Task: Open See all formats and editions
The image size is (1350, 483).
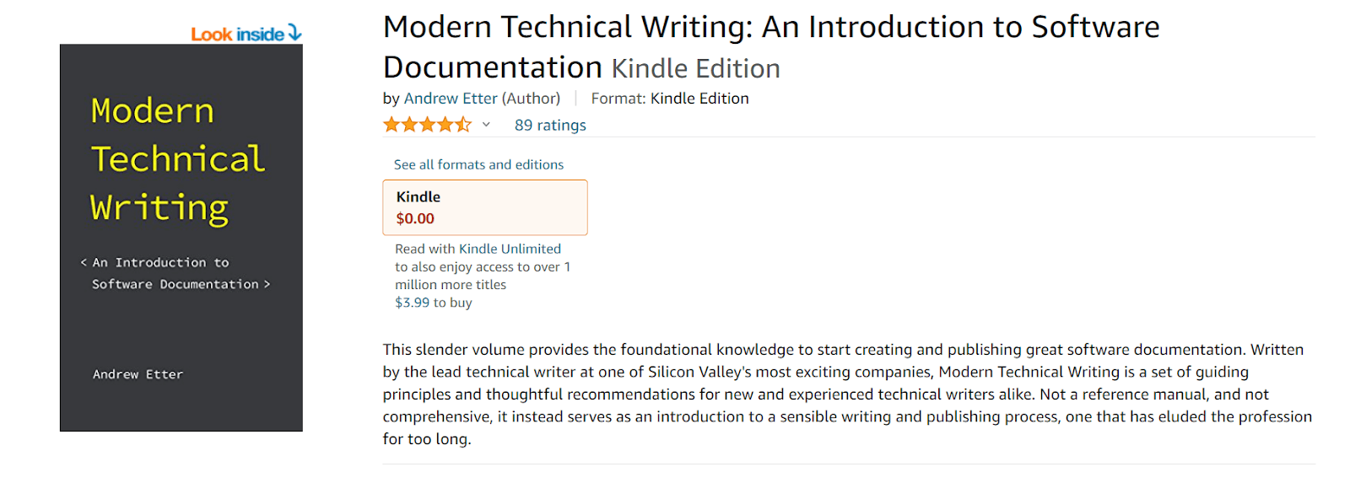Action: [478, 164]
